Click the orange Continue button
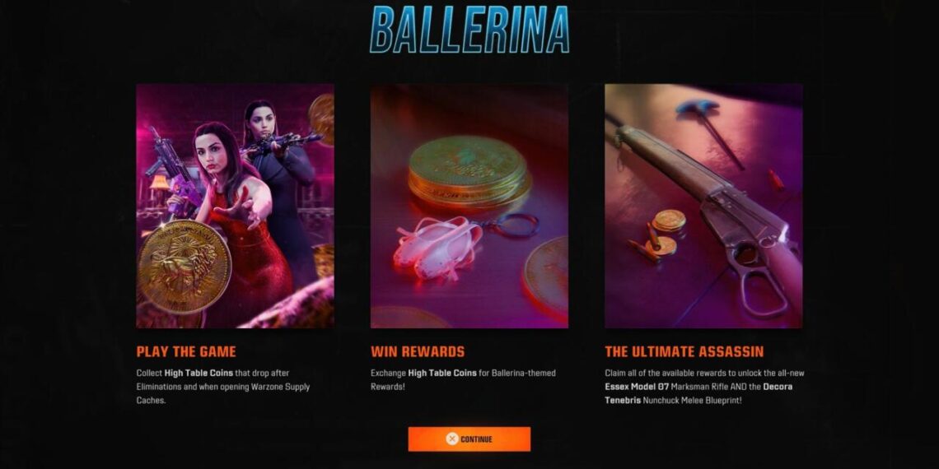Viewport: 939px width, 469px height. (469, 439)
